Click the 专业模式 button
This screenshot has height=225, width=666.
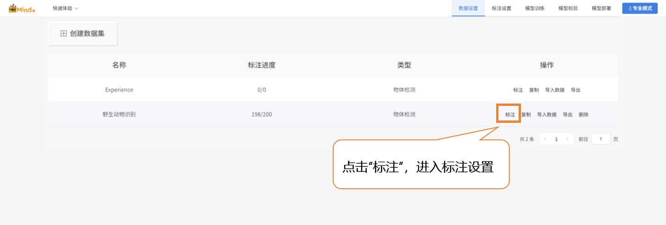(x=639, y=8)
